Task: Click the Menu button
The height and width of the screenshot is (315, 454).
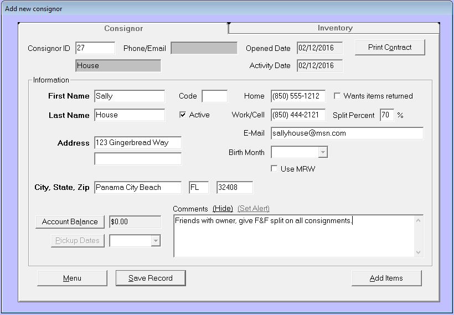Action: pos(72,278)
